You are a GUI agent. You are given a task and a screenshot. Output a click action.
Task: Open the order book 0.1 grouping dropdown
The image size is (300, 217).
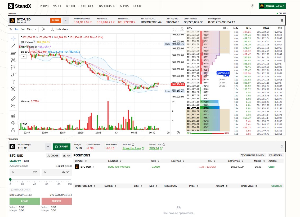pos(226,28)
